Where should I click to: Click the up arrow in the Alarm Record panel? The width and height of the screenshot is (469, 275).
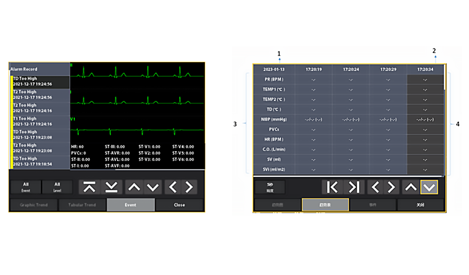[134, 187]
